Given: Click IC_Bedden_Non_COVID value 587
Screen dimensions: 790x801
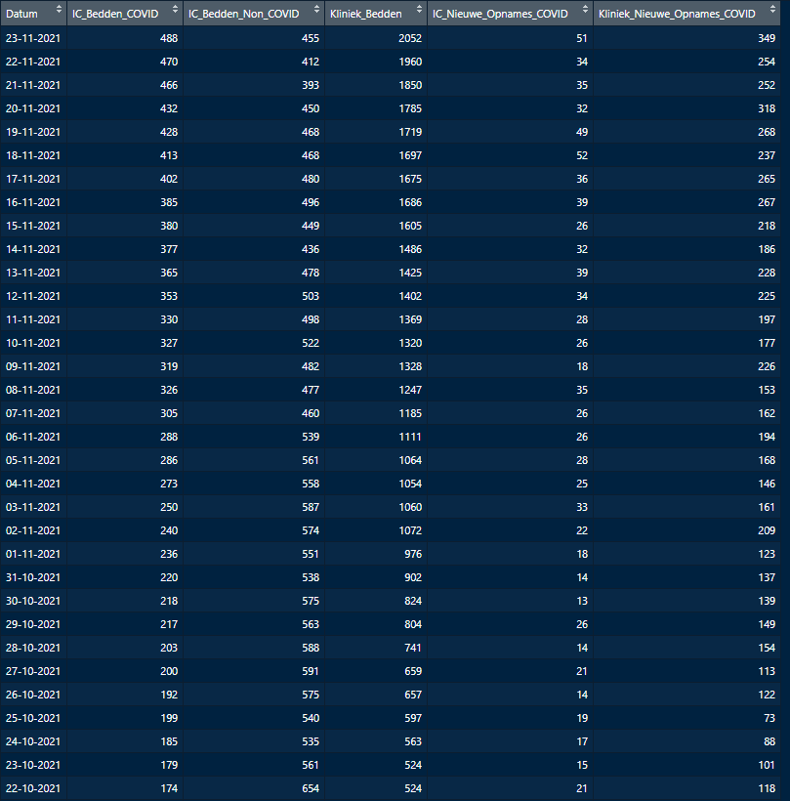Looking at the screenshot, I should click(311, 507).
